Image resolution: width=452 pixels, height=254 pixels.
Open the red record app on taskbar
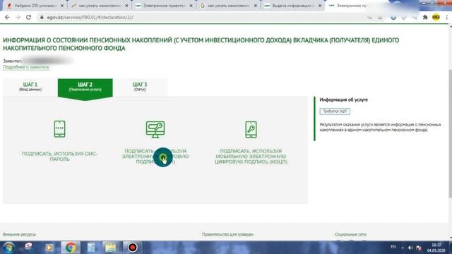tap(132, 248)
